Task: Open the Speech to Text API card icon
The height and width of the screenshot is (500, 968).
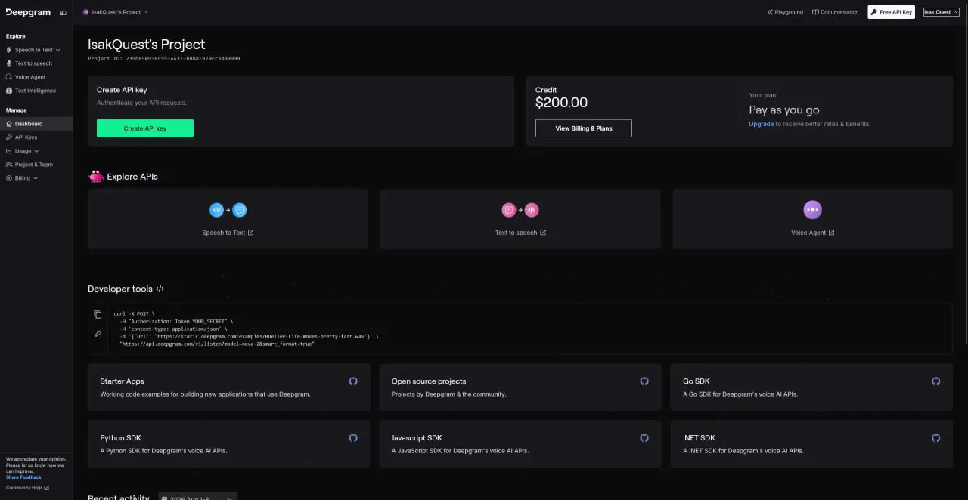Action: point(228,210)
